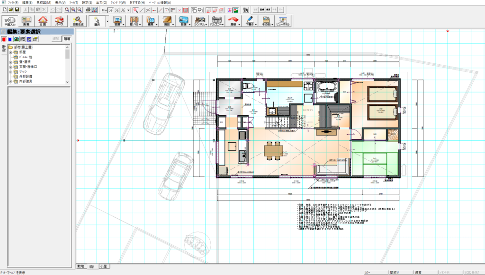Image resolution: width=485 pixels, height=275 pixels.
Task: Open the 下書き draft tool
Action: [250, 21]
